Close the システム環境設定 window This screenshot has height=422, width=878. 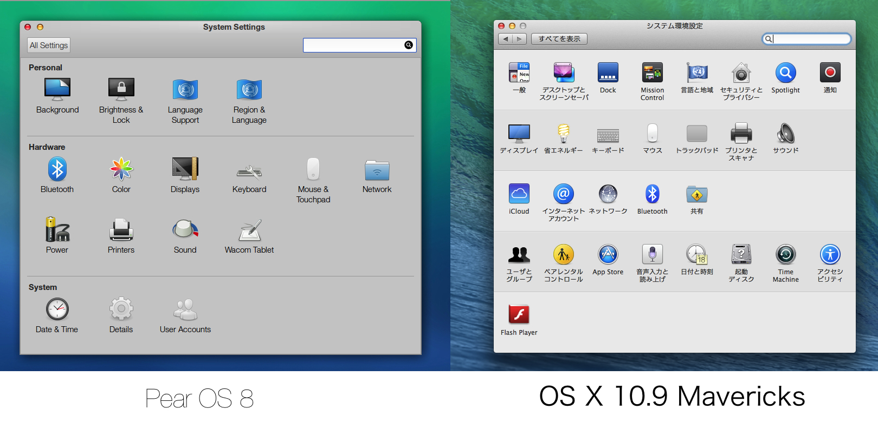[501, 26]
